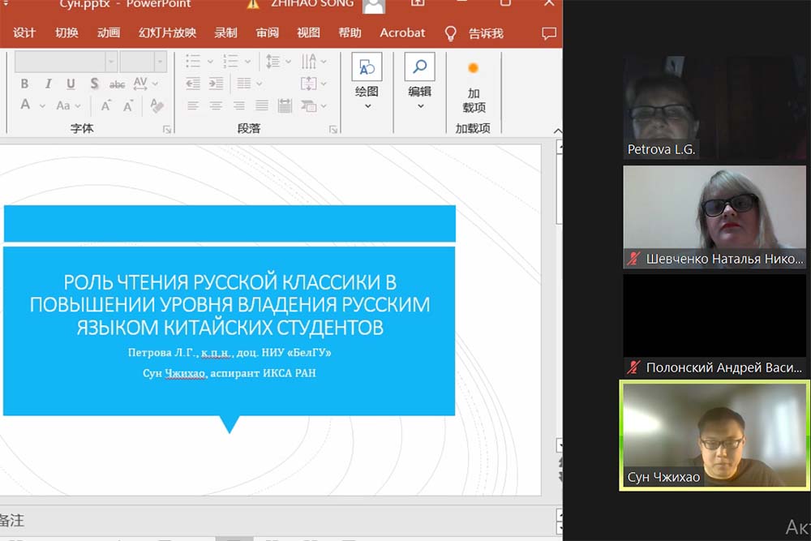Click the text shadow icon
Viewport: 811px width, 541px height.
point(94,84)
